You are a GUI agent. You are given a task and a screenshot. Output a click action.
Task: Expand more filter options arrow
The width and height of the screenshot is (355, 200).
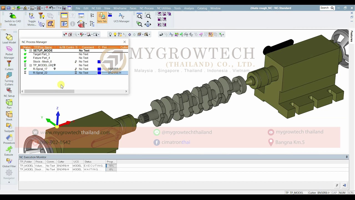tap(224, 34)
